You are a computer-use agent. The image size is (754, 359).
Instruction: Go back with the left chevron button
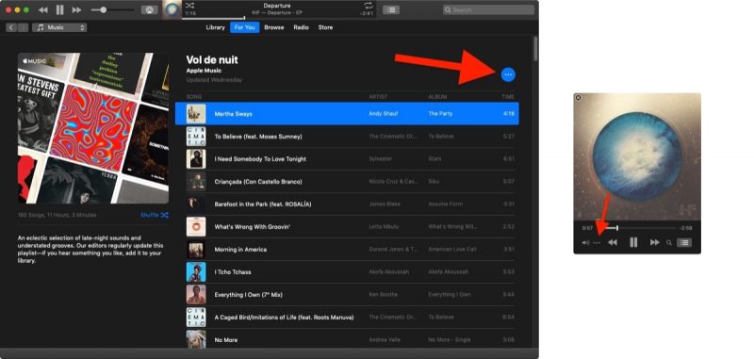pos(11,27)
